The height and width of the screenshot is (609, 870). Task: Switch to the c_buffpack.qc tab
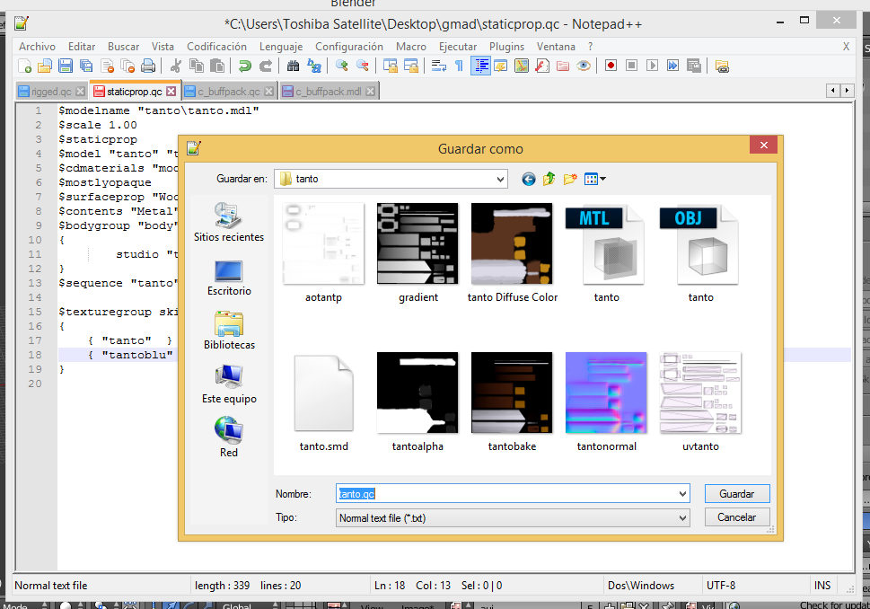(228, 92)
